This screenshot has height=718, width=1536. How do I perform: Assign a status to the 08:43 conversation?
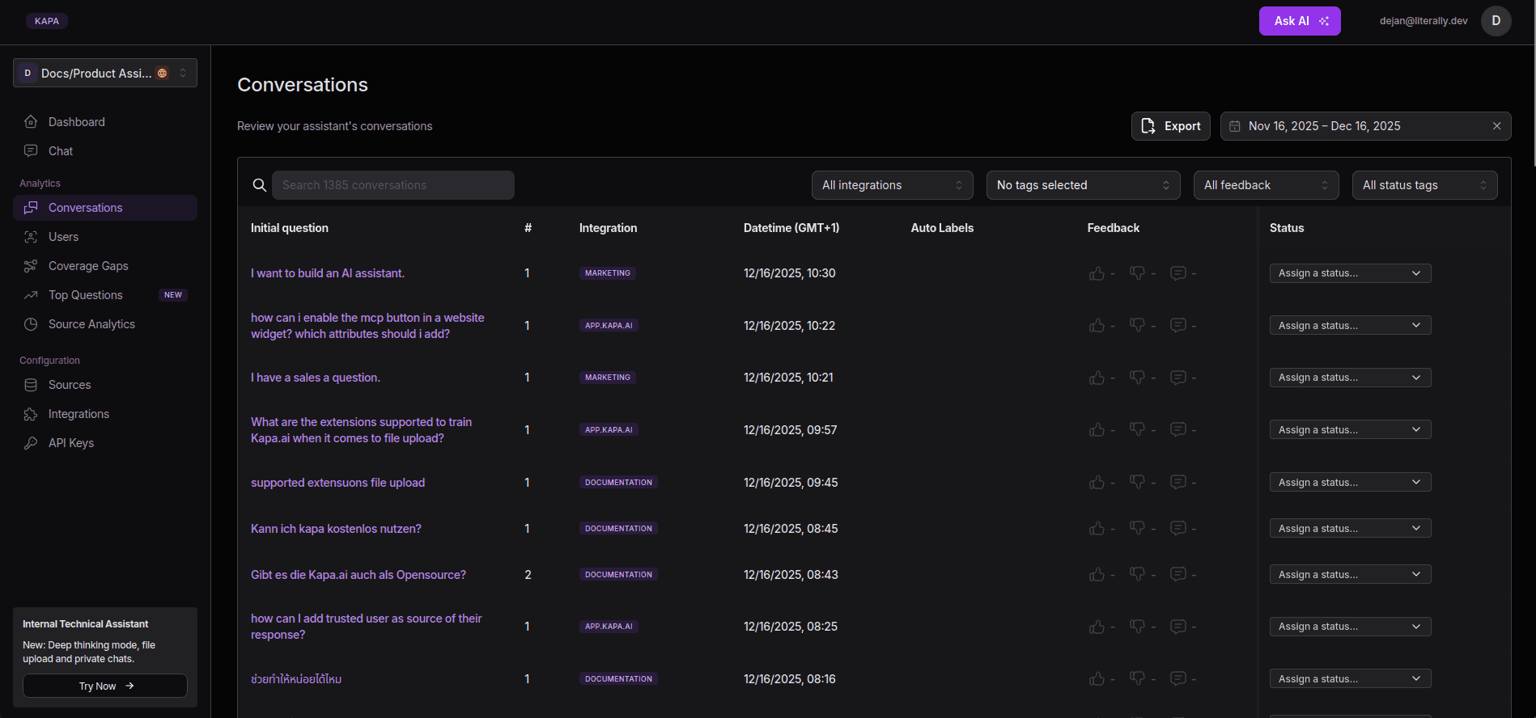point(1350,574)
